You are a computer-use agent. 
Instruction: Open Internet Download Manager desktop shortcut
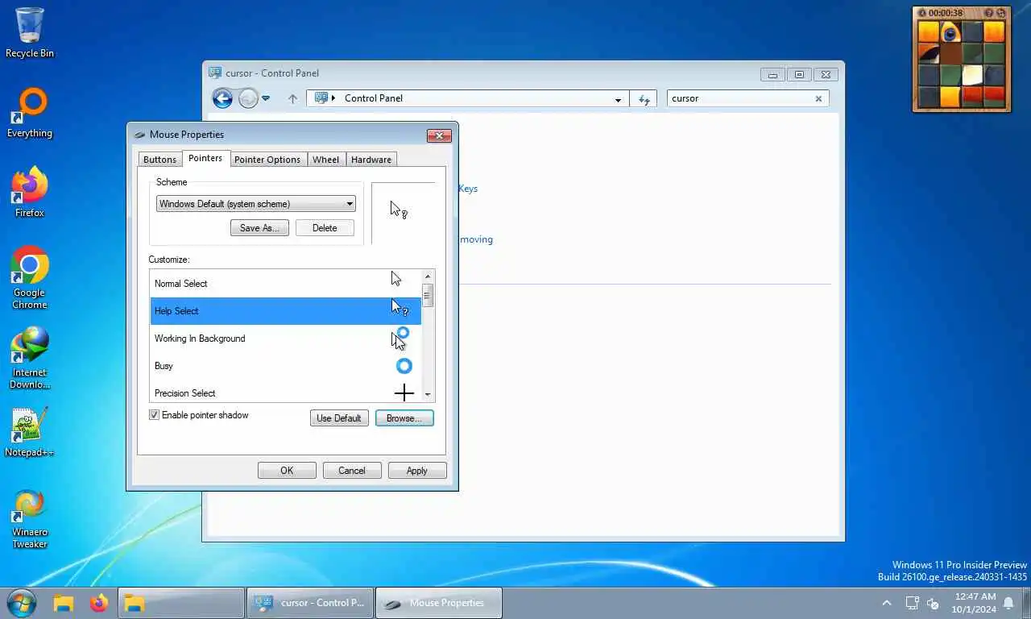coord(30,358)
